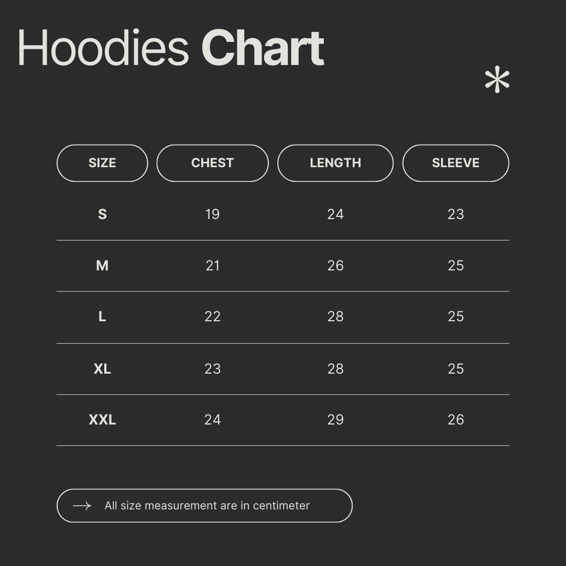The image size is (566, 566).
Task: Choose the L size row label
Action: 102,317
